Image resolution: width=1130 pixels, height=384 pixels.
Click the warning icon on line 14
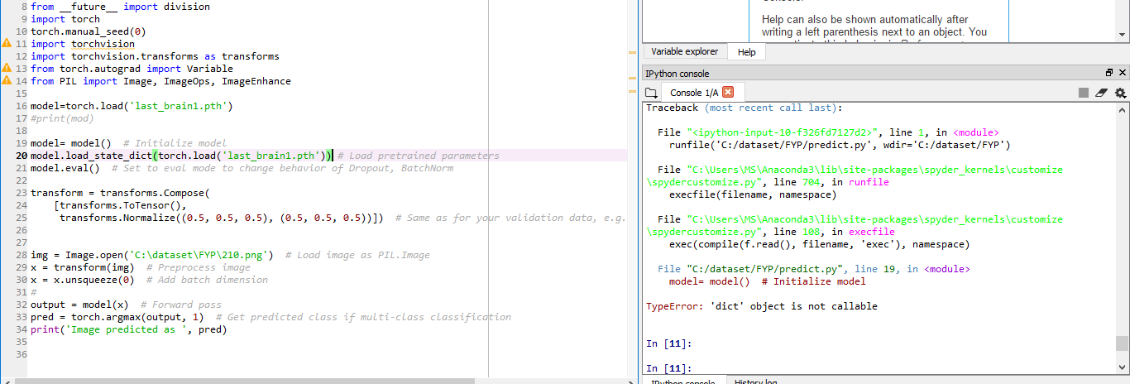pos(7,81)
